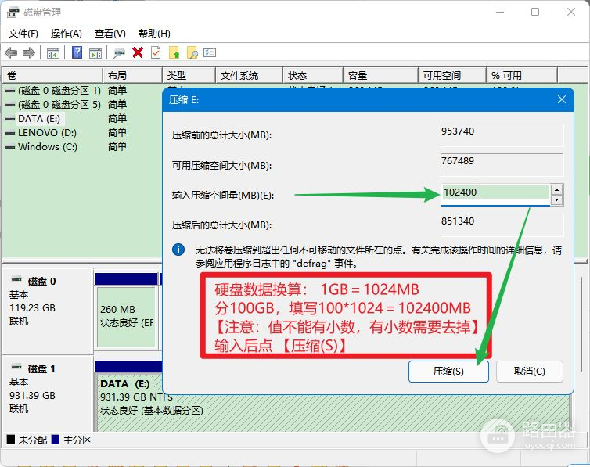590x467 pixels.
Task: Open the blue question mark Help icon
Action: 77,53
